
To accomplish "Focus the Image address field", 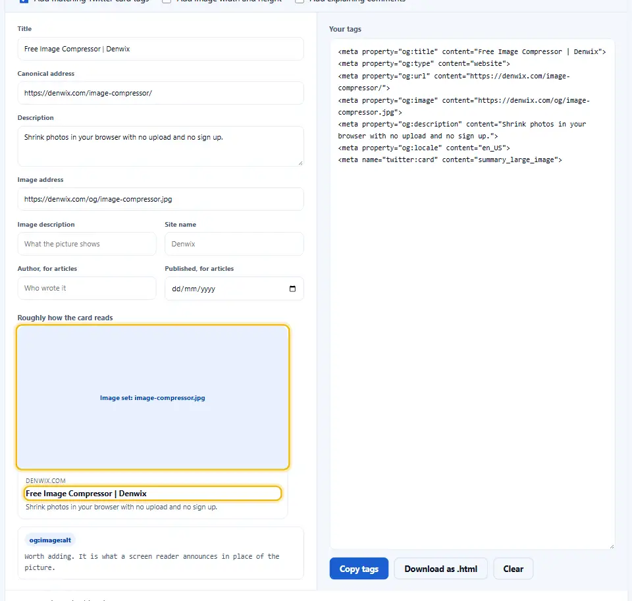I will (x=161, y=199).
